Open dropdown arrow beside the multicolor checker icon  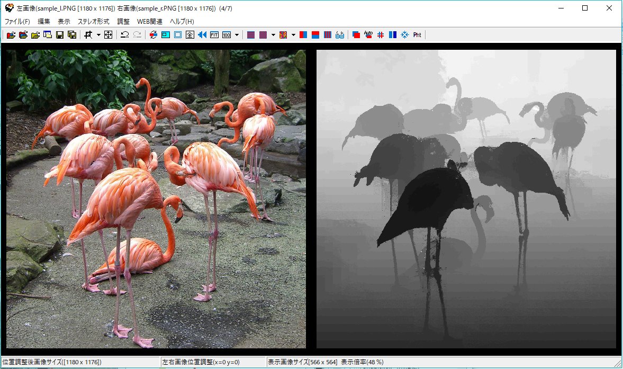point(293,35)
